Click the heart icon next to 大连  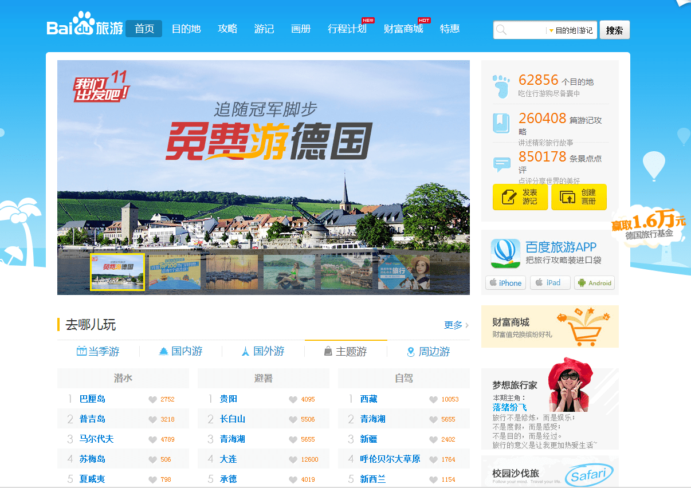[x=293, y=459]
